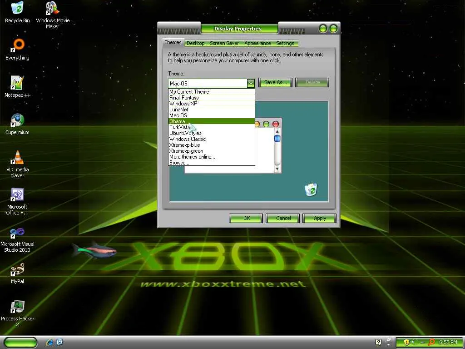This screenshot has height=349, width=465.
Task: Launch Microsoft Visual Studio 2010
Action: (17, 239)
